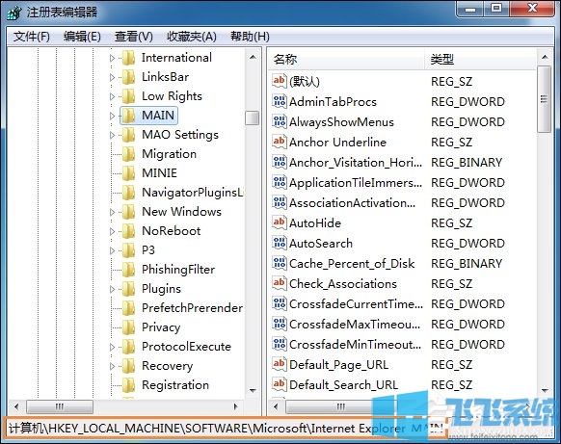Screen dimensions: 561x444
Task: Select the Default_Page_URL value name
Action: click(339, 365)
